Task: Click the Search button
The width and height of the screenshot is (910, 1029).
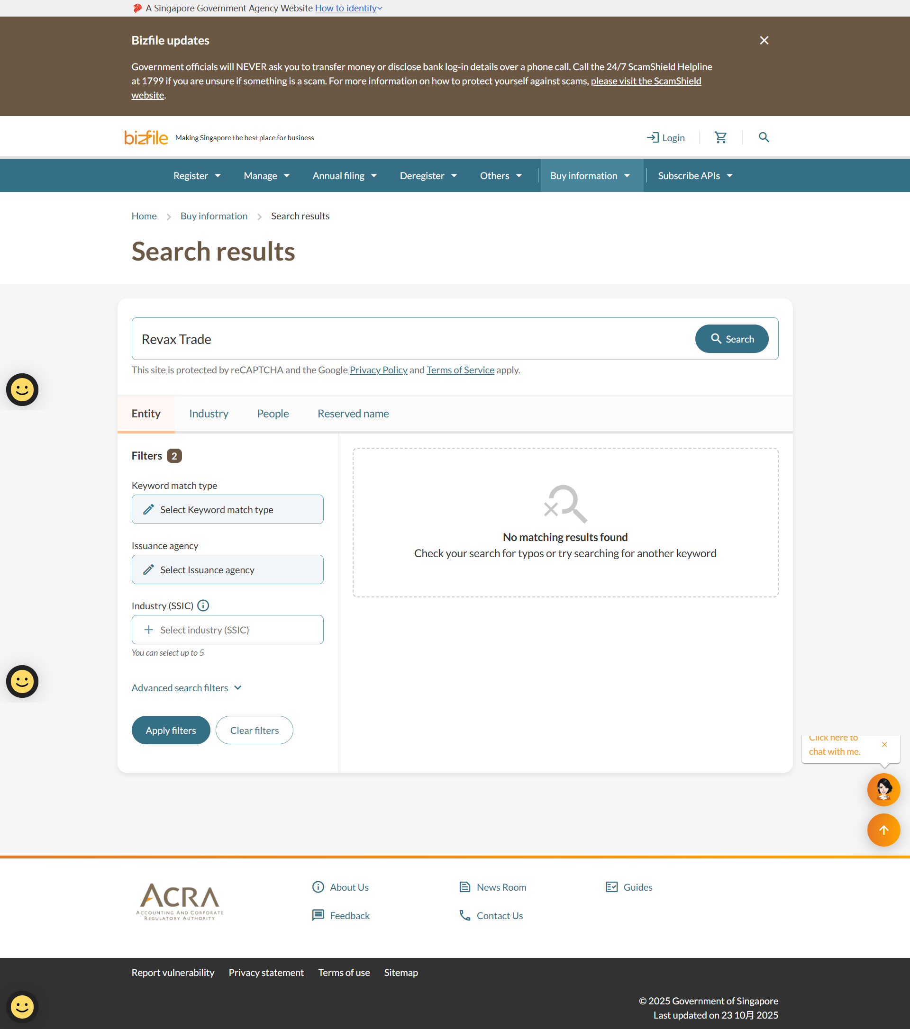Action: [732, 339]
